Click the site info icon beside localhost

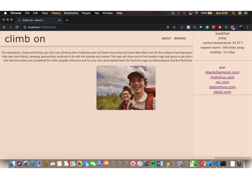pos(25,27)
